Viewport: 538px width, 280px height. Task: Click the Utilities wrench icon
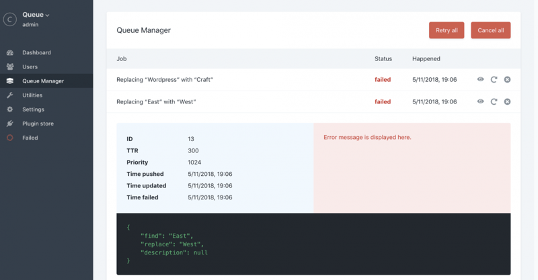pyautogui.click(x=10, y=95)
